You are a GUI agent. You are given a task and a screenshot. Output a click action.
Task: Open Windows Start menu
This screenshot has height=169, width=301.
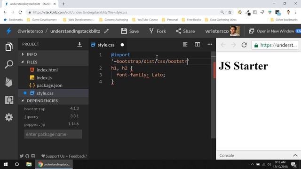[x=6, y=164]
